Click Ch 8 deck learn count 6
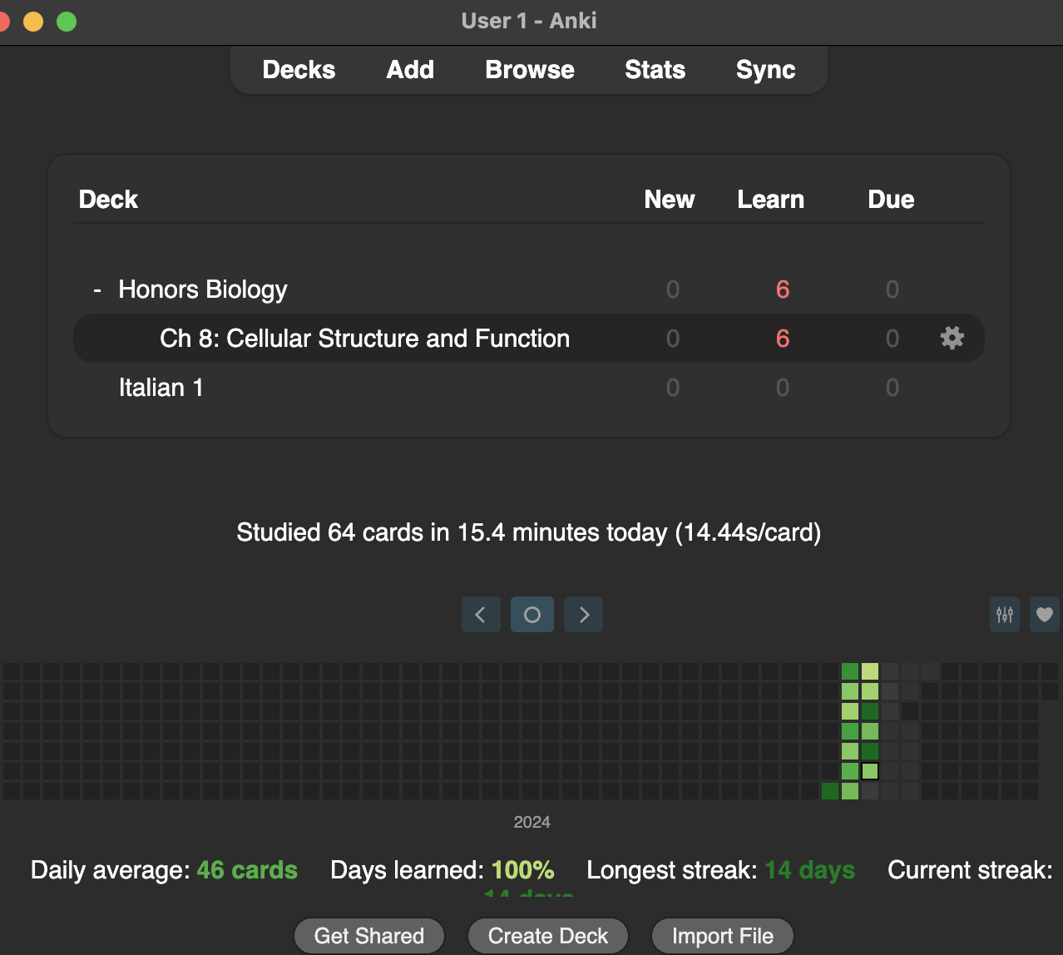Viewport: 1063px width, 955px height. pyautogui.click(x=783, y=339)
